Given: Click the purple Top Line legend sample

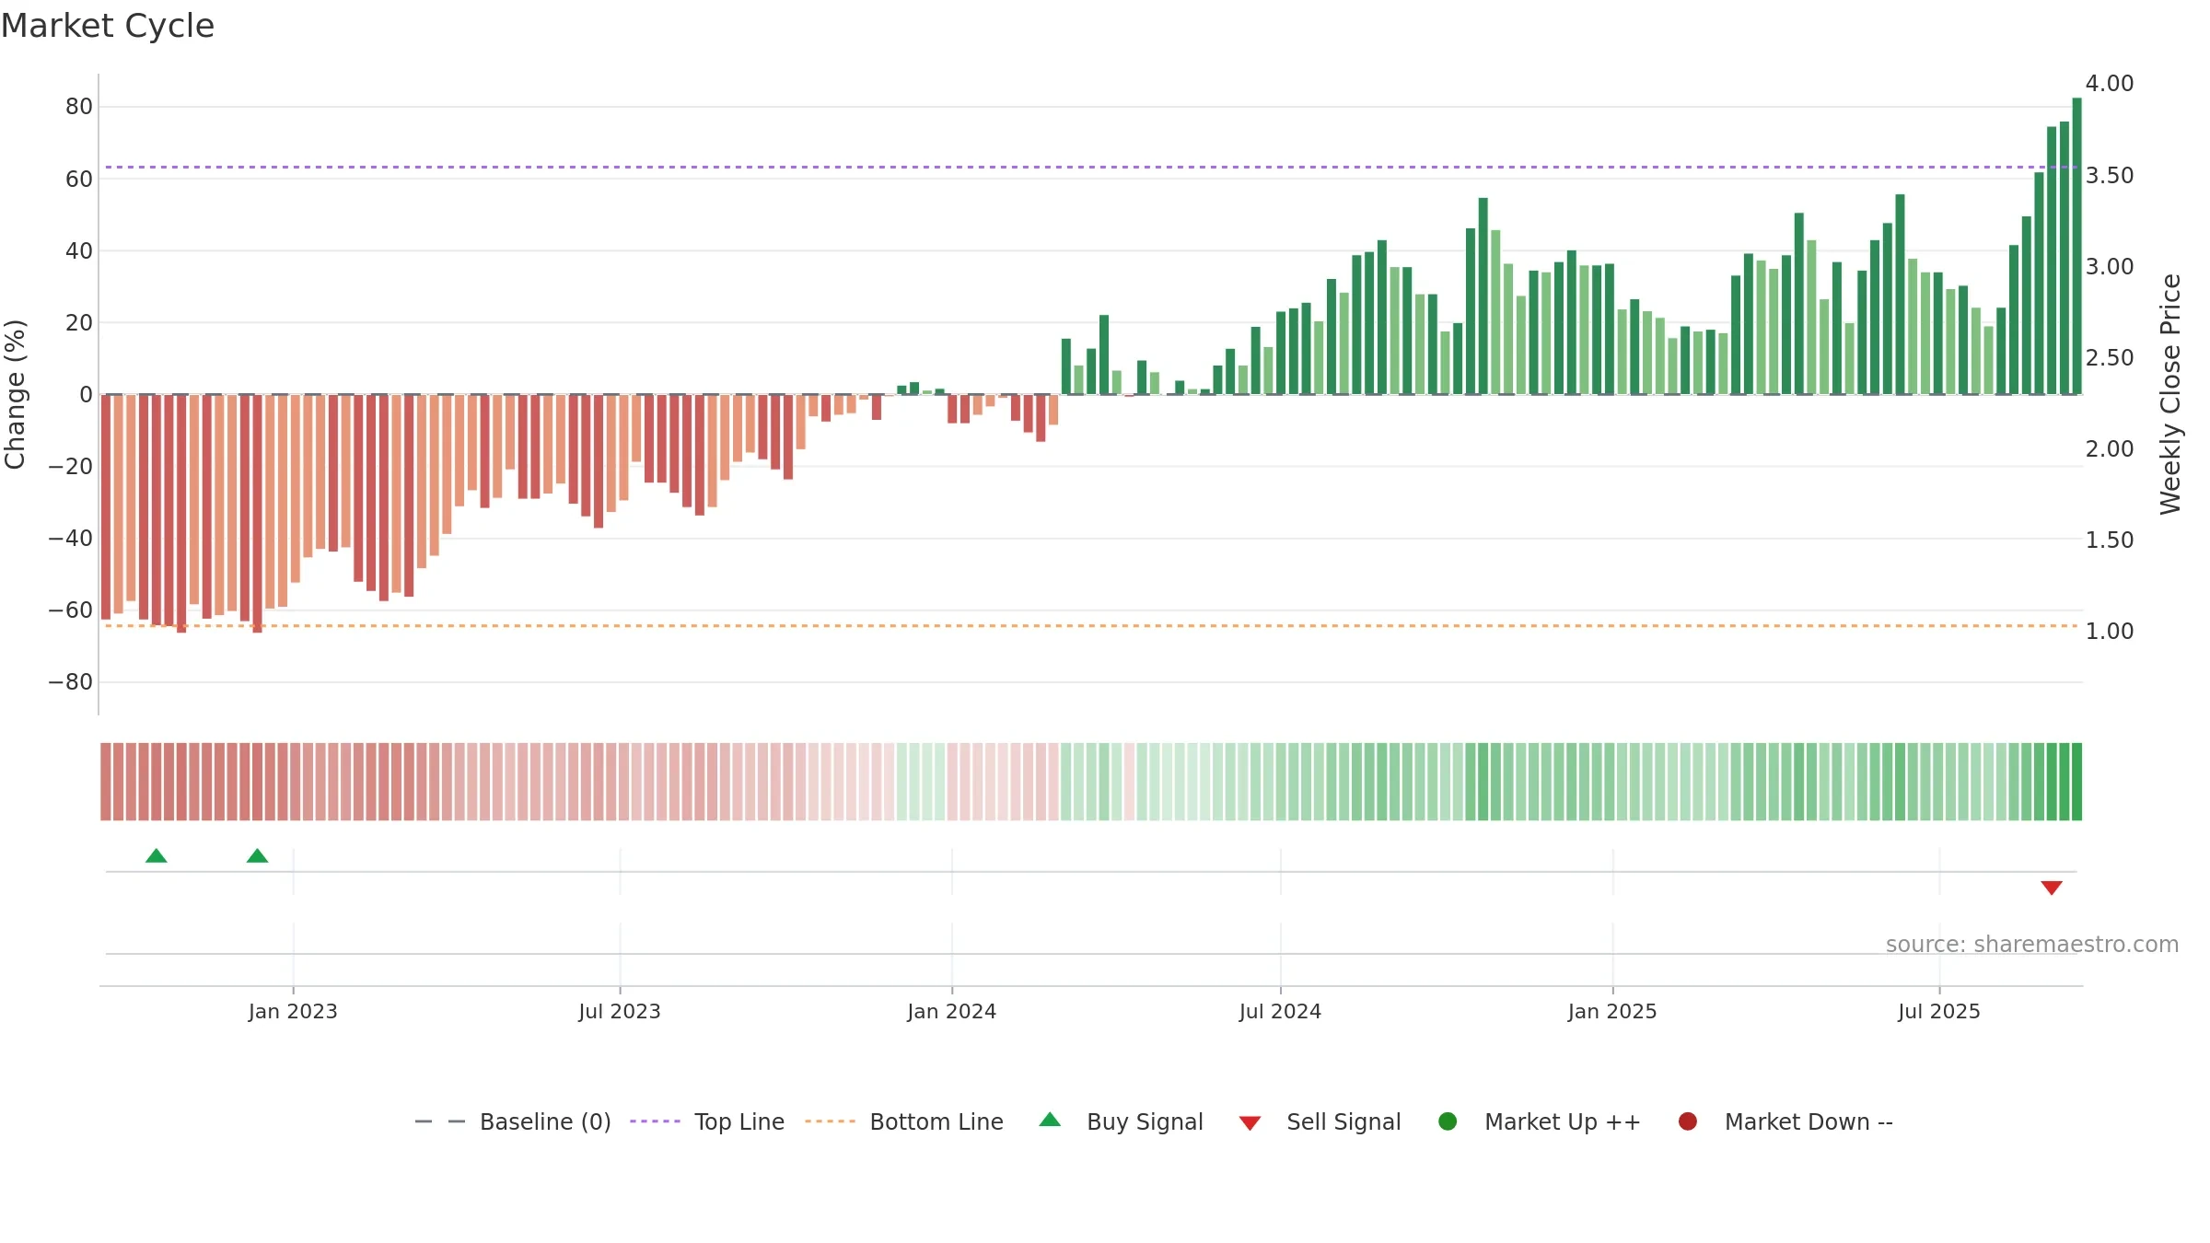Looking at the screenshot, I should click(x=655, y=1121).
